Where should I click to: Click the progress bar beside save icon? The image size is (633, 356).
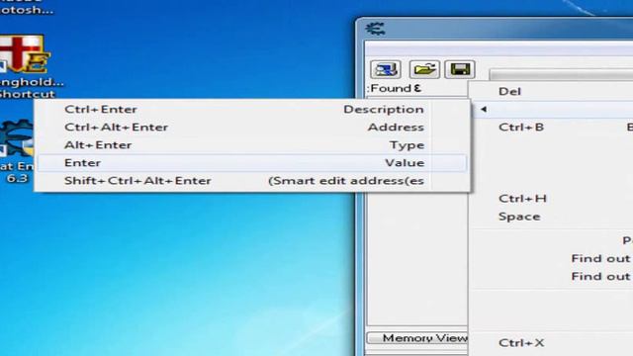[x=561, y=74]
